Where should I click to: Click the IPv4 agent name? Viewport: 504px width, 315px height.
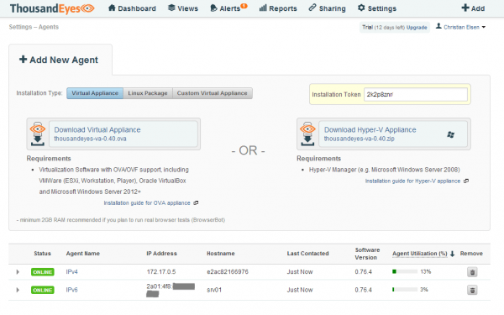71,272
